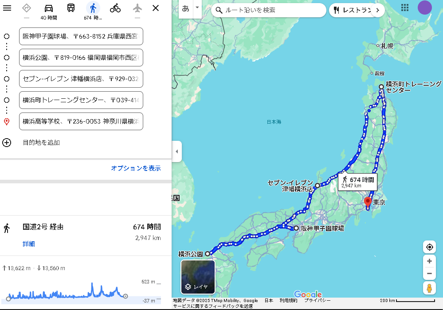
Task: Show more category chips arrow
Action: click(x=378, y=10)
